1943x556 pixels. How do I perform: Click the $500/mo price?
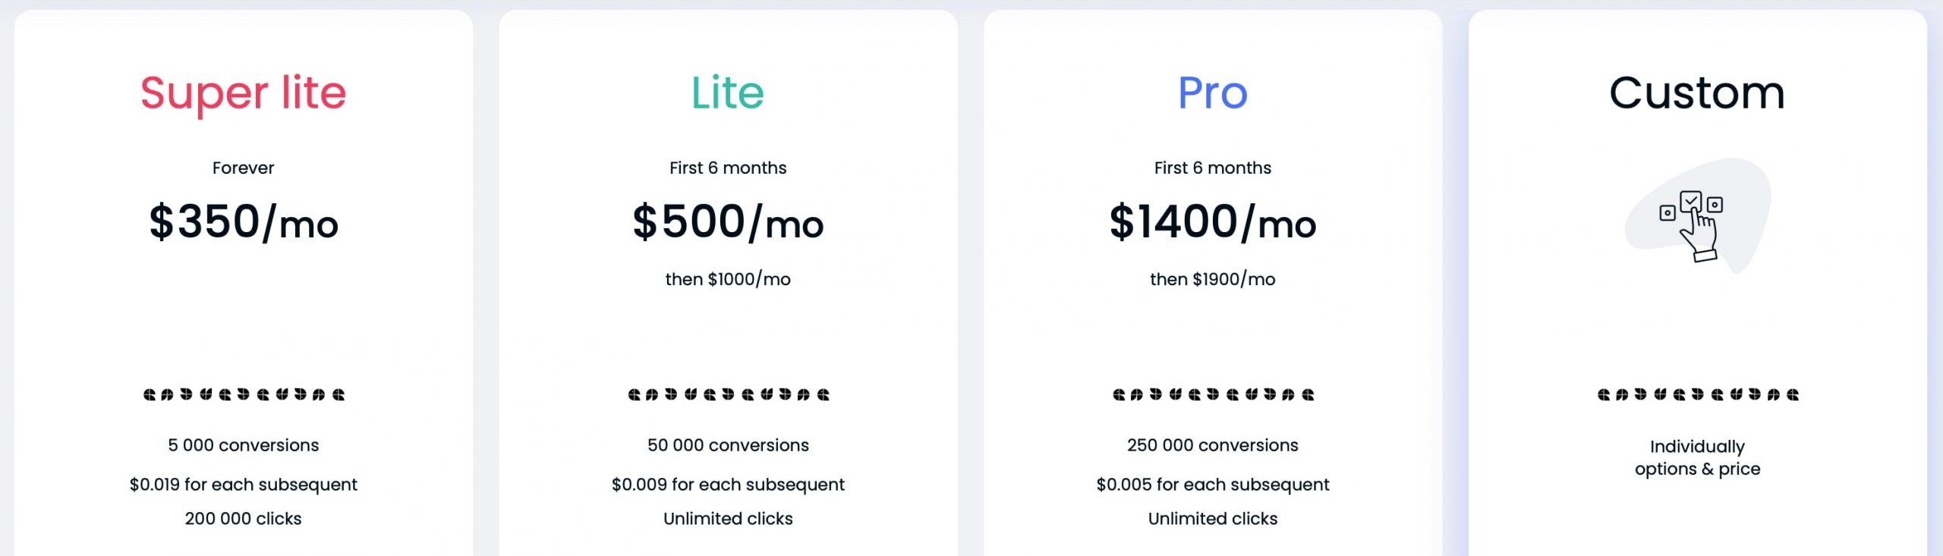pos(728,222)
